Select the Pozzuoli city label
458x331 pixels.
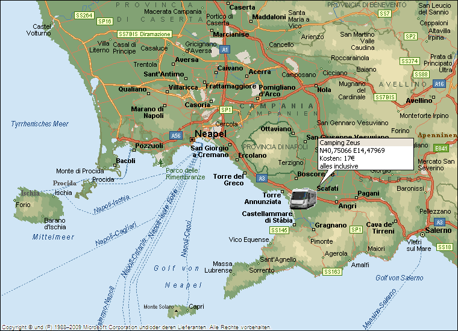pyautogui.click(x=148, y=146)
